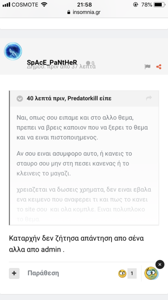Expand the faded quoted text block
The image size is (168, 300).
[x=84, y=205]
